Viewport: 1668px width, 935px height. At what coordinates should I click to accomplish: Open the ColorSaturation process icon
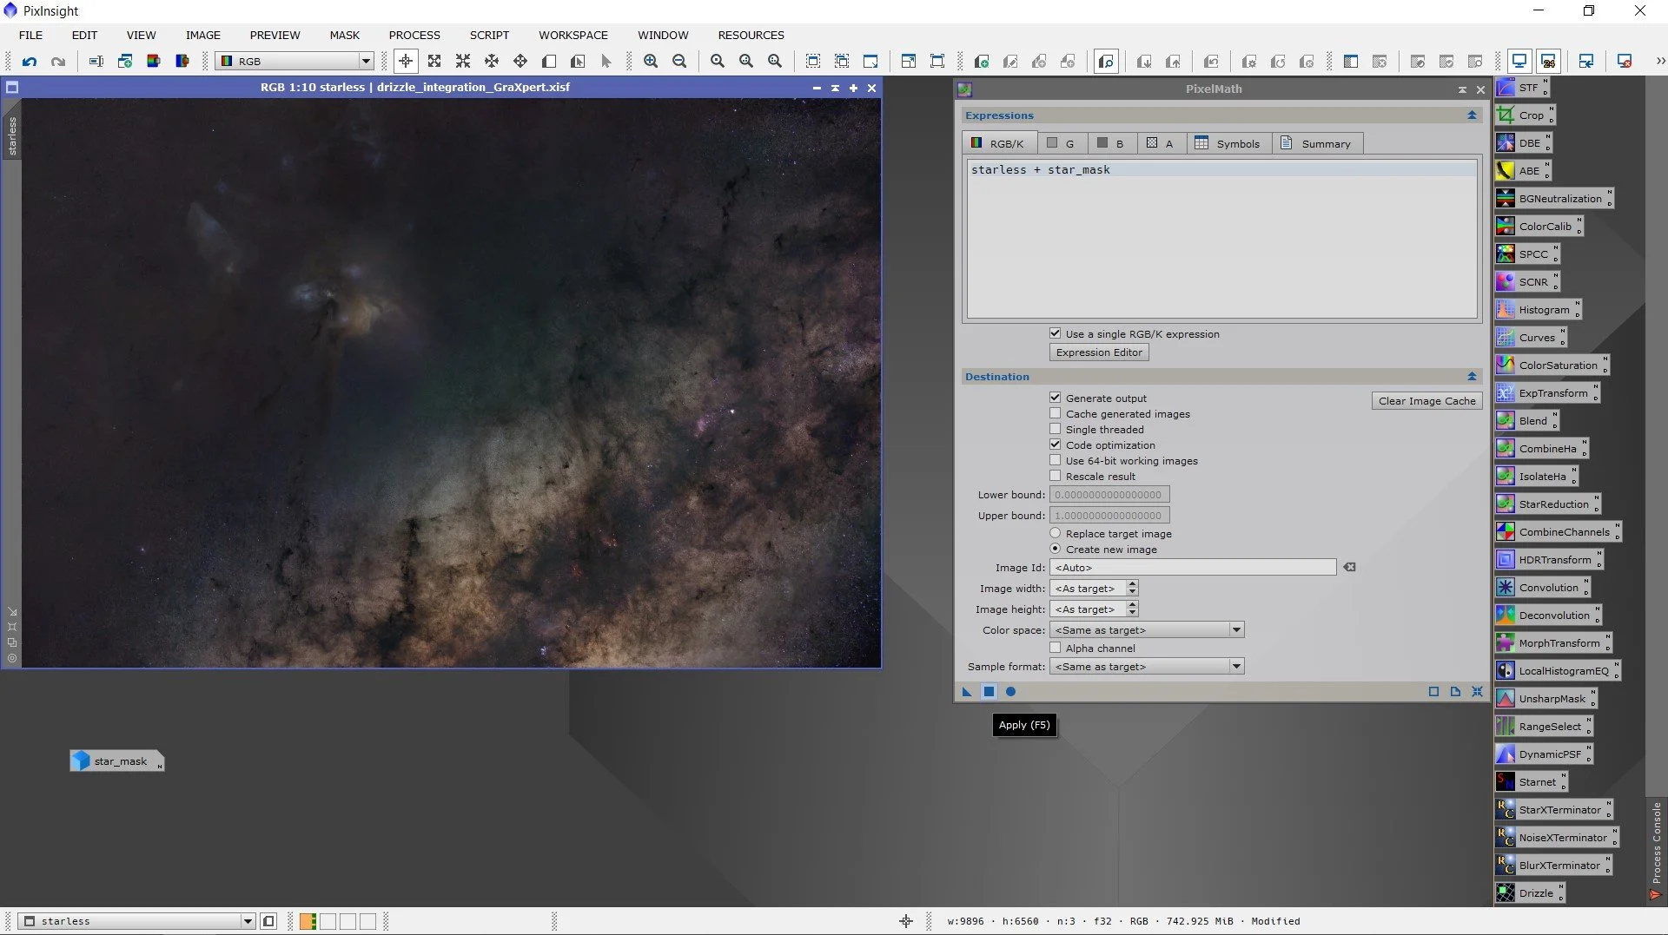1552,365
